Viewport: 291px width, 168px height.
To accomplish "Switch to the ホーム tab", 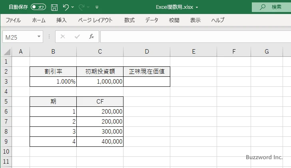I will 39,20.
